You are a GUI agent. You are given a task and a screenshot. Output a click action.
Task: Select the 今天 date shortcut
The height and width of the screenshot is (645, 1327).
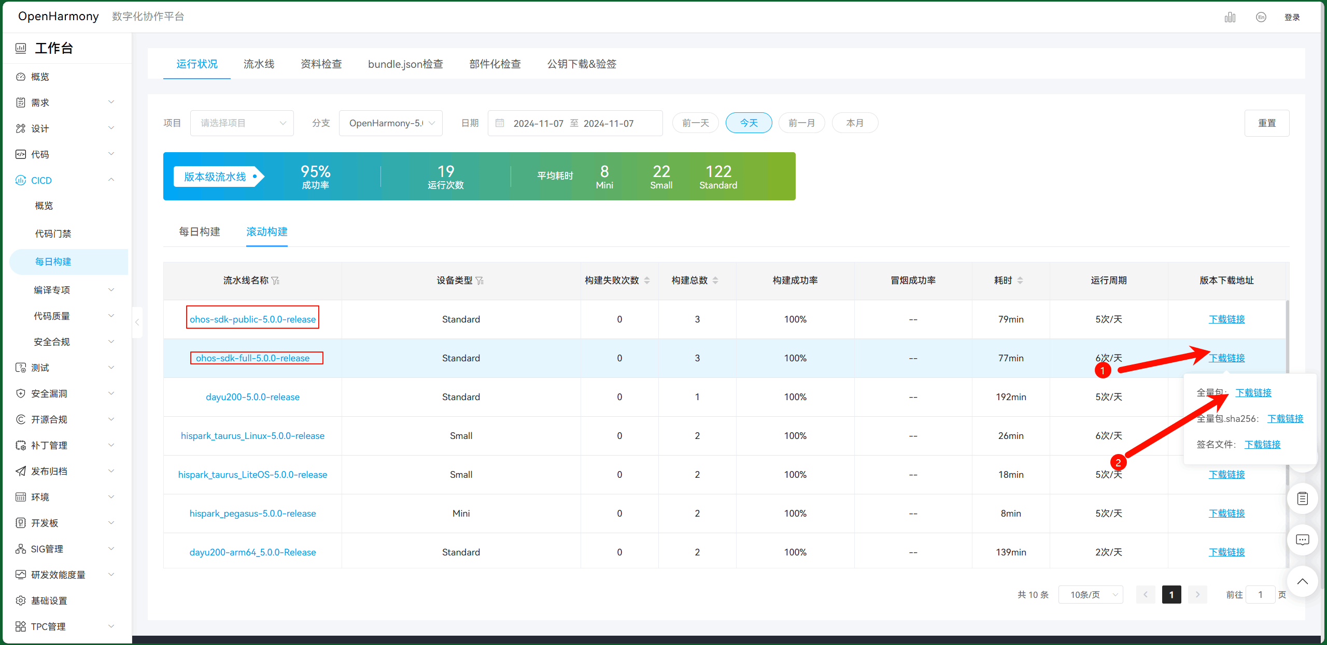click(x=749, y=123)
